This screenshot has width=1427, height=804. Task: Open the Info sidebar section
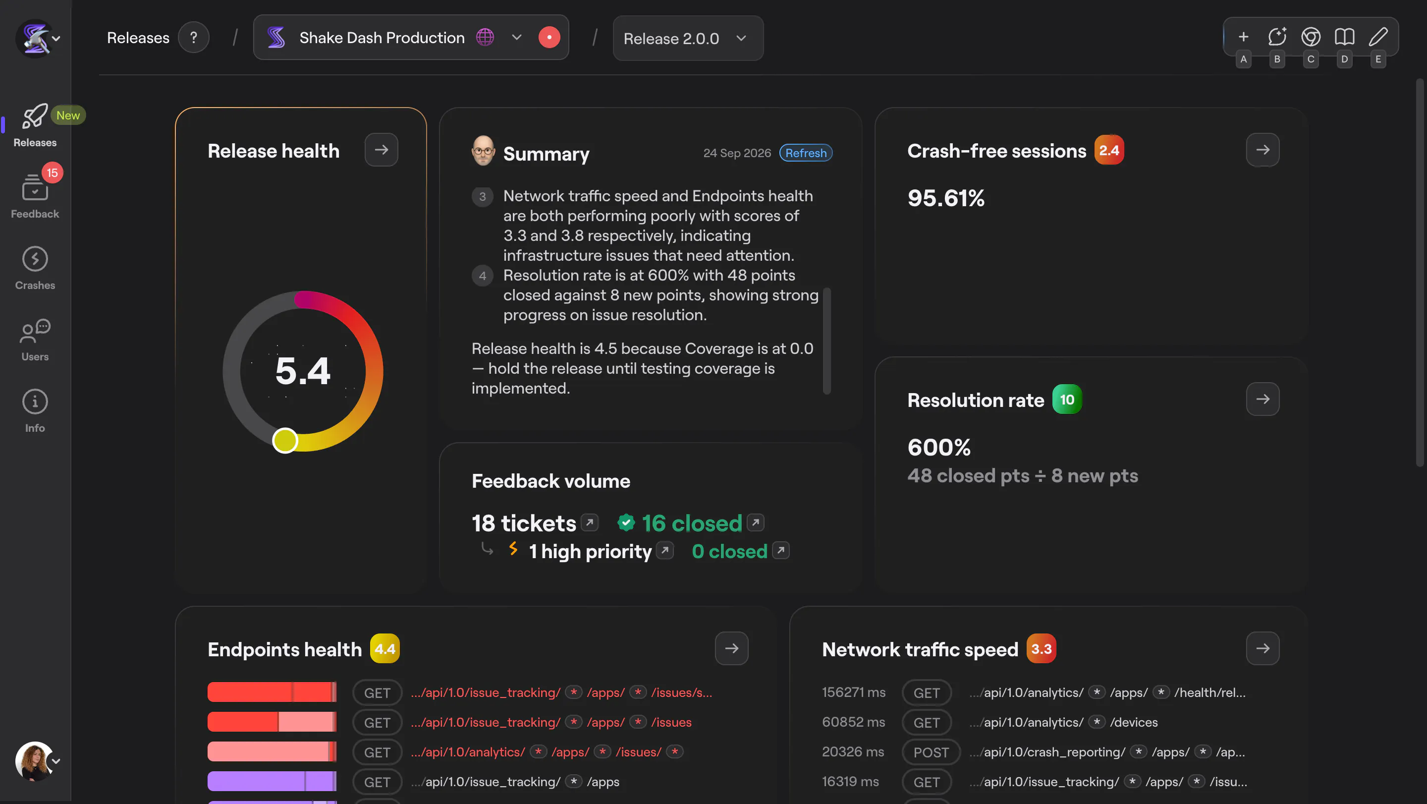tap(35, 410)
